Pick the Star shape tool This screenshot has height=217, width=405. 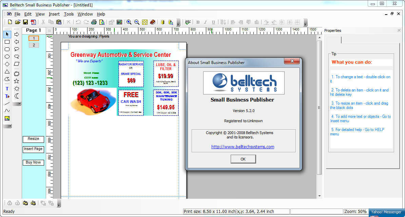click(x=17, y=81)
